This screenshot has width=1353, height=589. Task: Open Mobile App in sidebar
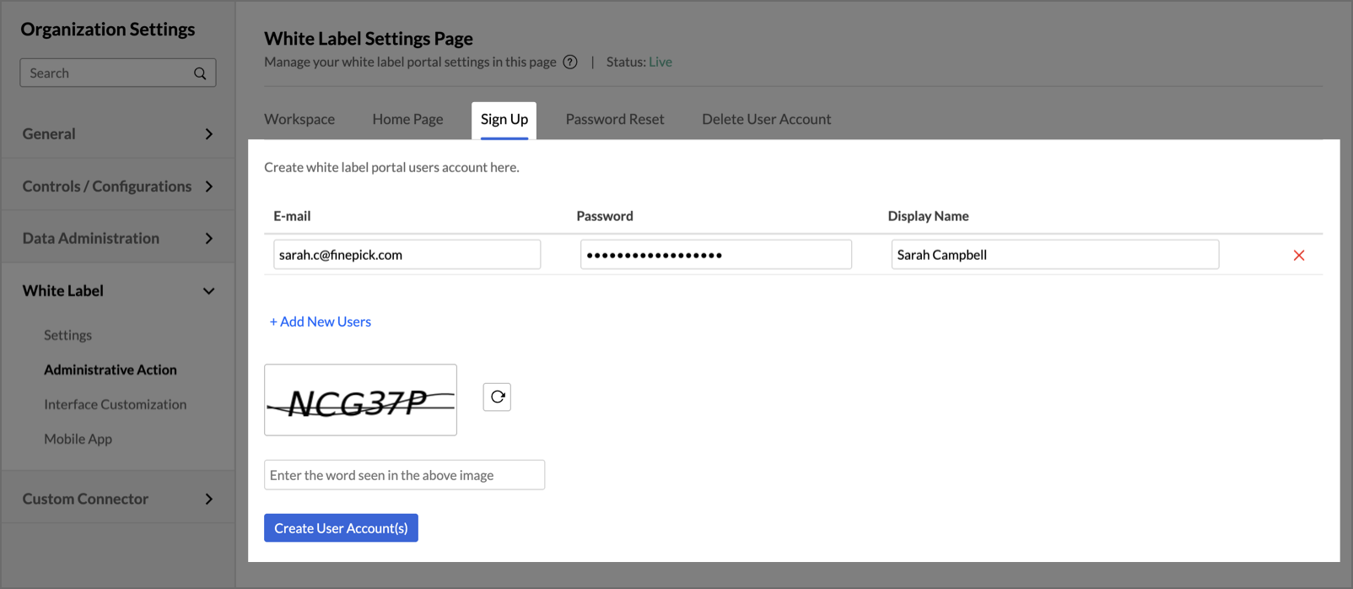pos(78,439)
